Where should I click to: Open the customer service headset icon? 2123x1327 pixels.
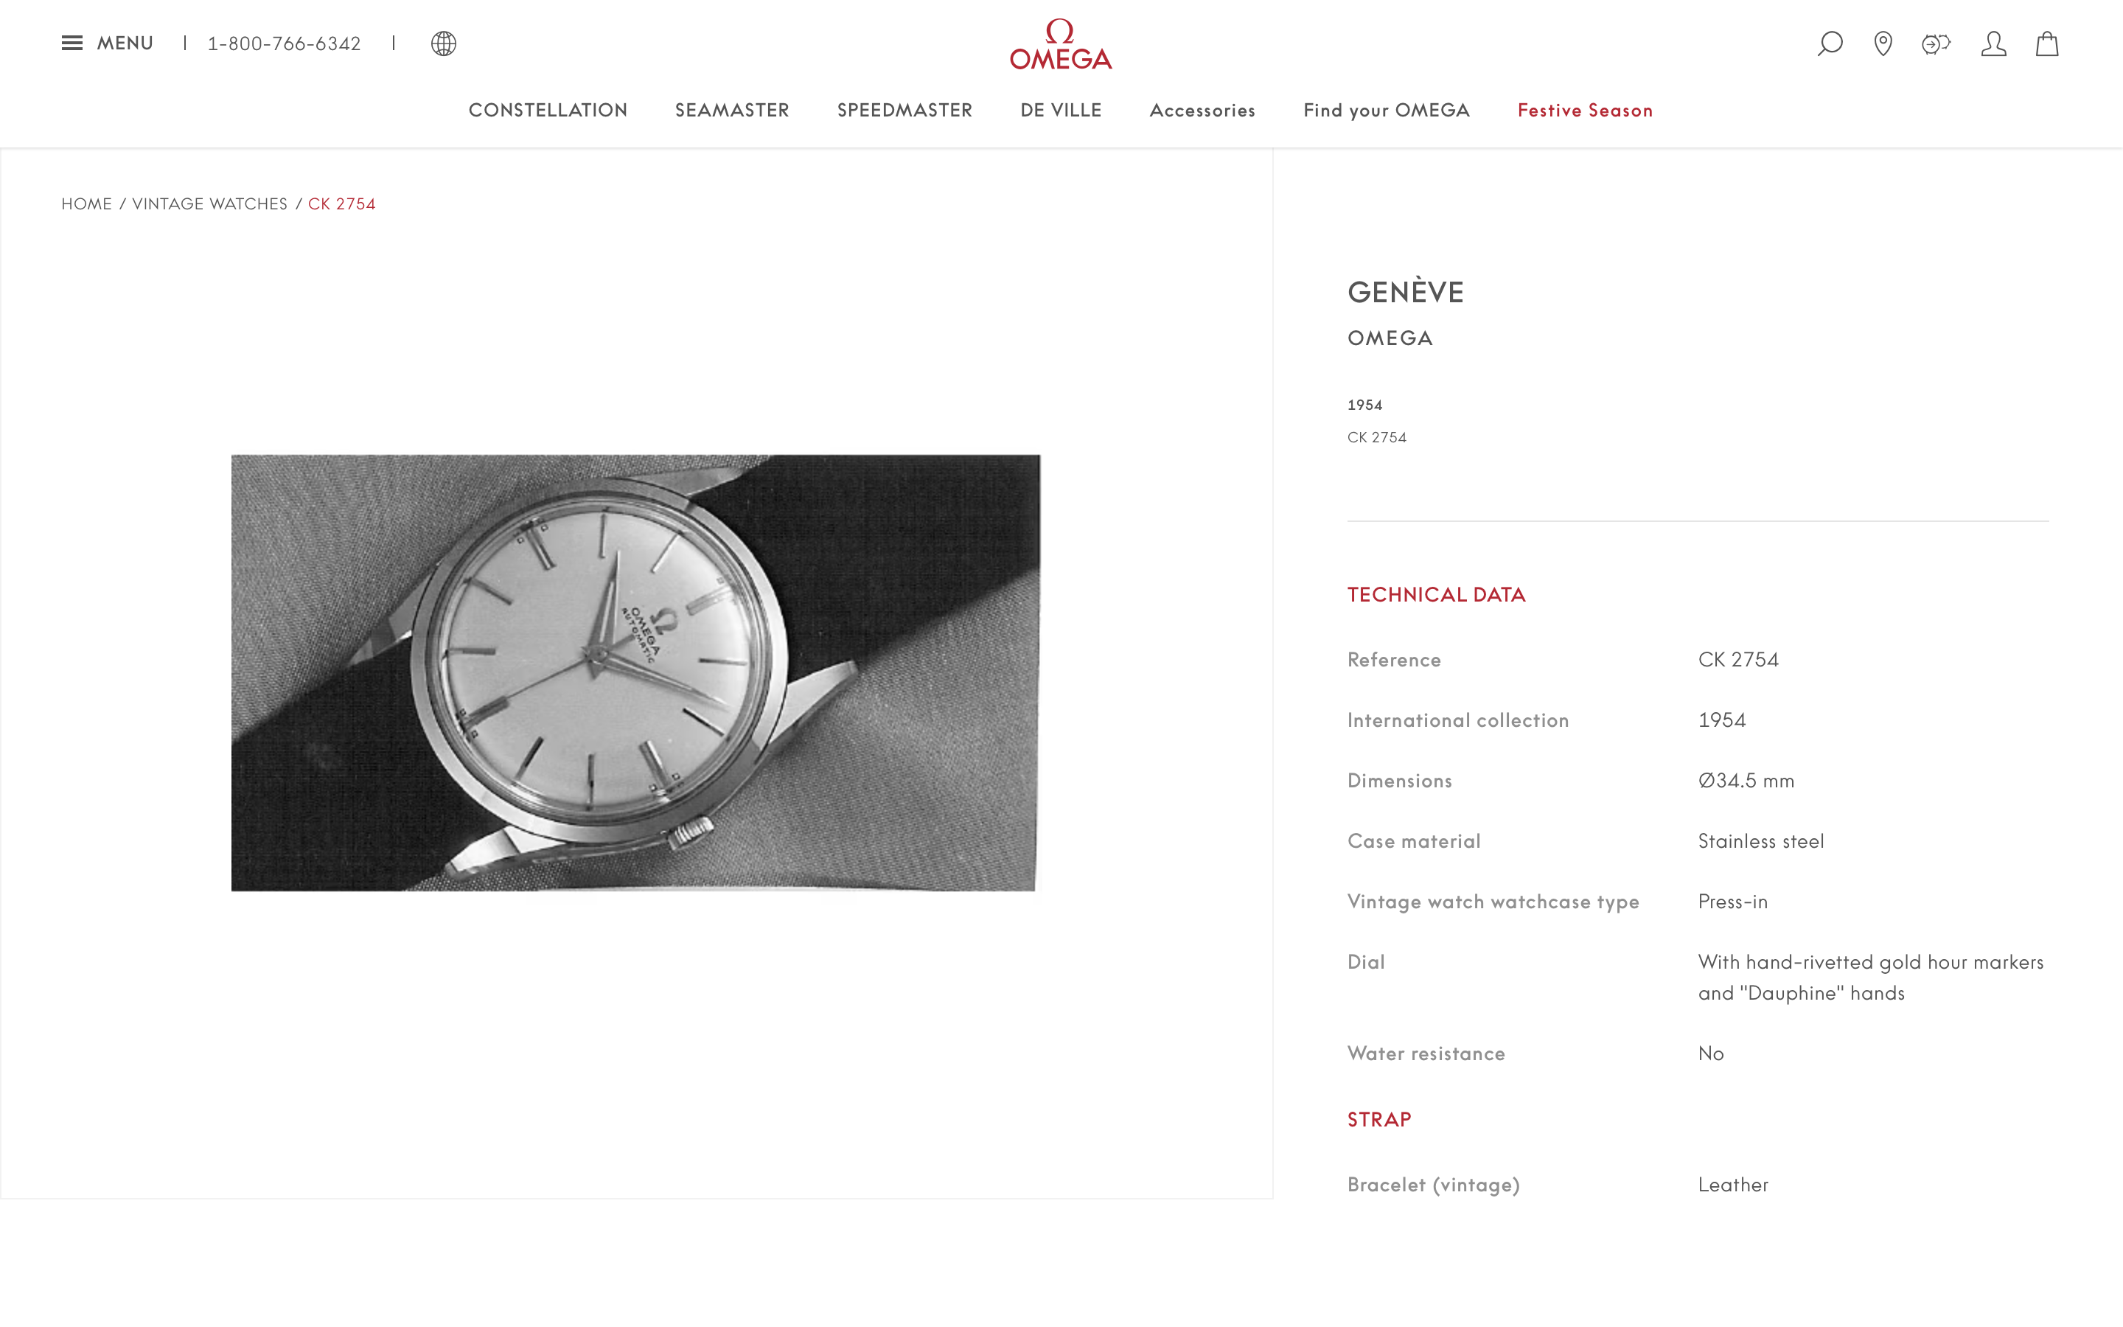(x=1937, y=43)
